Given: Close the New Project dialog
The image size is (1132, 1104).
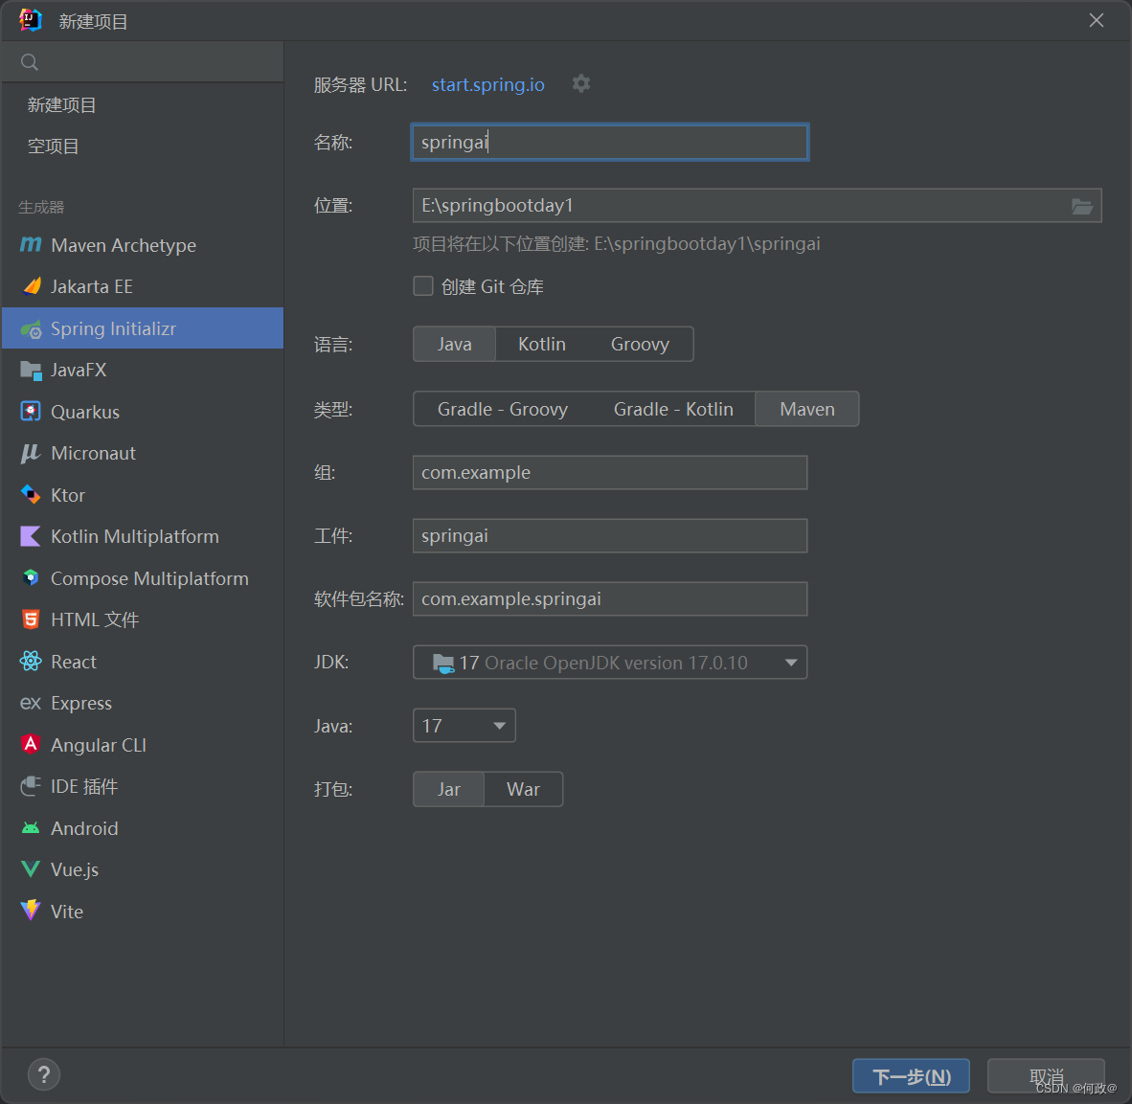Looking at the screenshot, I should point(1096,20).
